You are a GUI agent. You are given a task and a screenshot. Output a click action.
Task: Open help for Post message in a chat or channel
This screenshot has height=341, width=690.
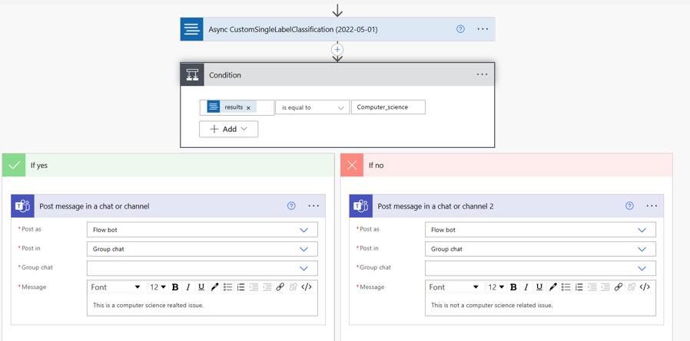coord(291,206)
